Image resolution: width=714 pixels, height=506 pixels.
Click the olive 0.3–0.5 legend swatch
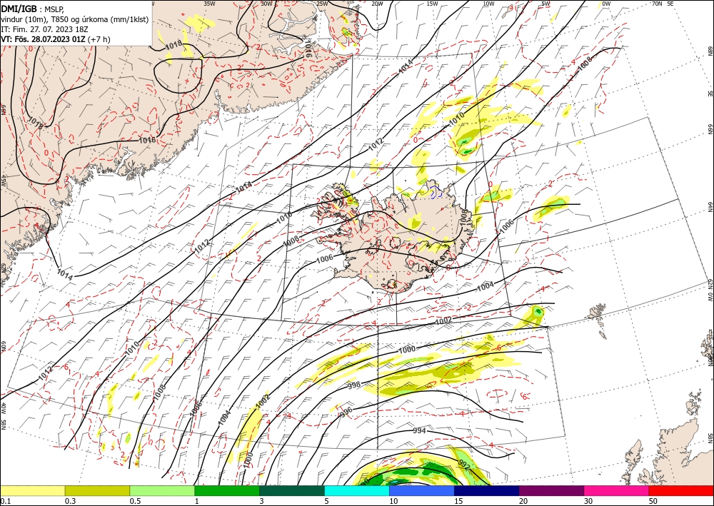click(97, 491)
